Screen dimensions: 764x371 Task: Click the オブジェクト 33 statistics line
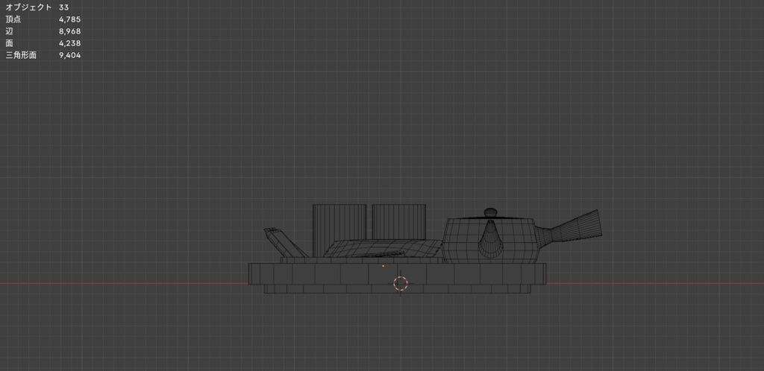pyautogui.click(x=37, y=7)
